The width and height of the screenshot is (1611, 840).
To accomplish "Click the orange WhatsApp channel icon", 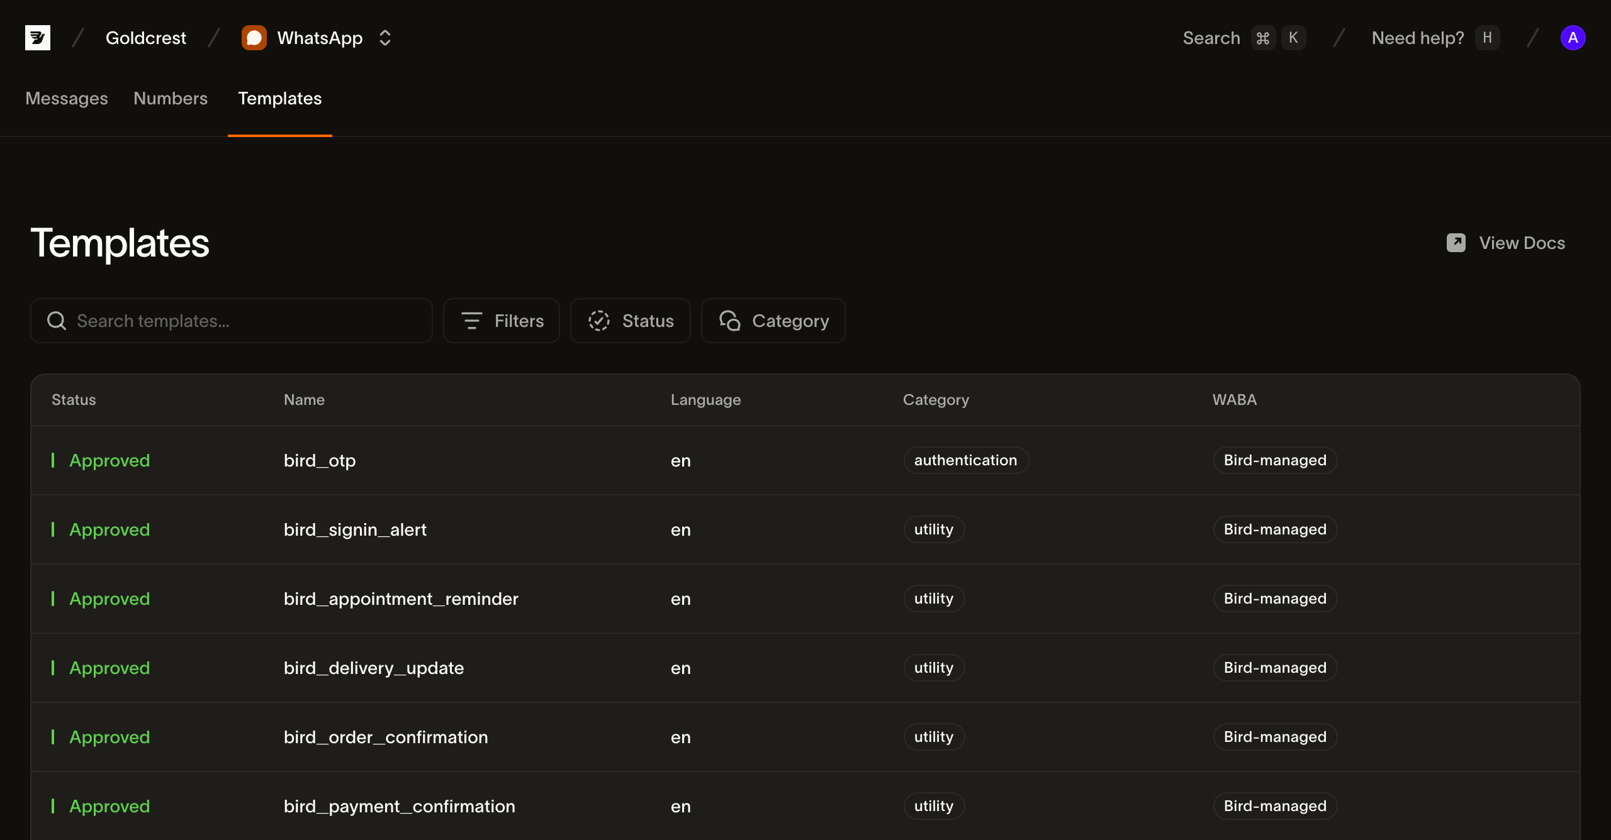I will point(254,38).
